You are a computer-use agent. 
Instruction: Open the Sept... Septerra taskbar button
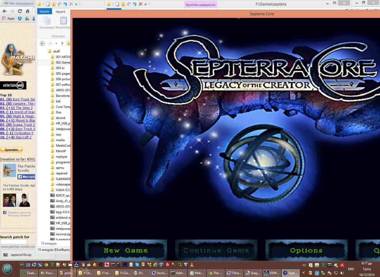click(x=290, y=273)
